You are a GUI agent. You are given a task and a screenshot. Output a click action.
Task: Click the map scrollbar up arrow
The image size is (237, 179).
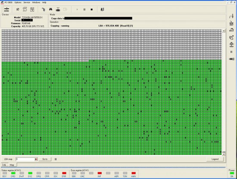[224, 31]
